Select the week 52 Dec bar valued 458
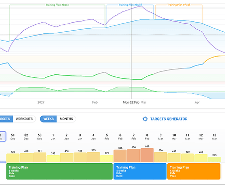Viewport: 225px width, 186px height. click(x=26, y=158)
